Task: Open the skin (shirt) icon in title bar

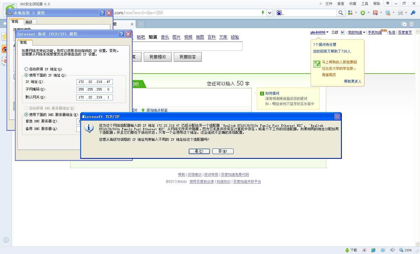Action: tap(388, 4)
